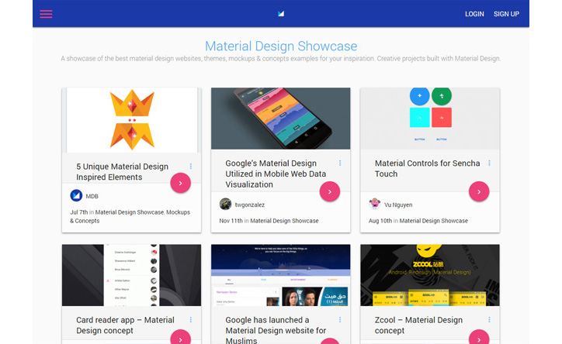
Task: Click the Jul 7th date text
Action: pos(79,212)
